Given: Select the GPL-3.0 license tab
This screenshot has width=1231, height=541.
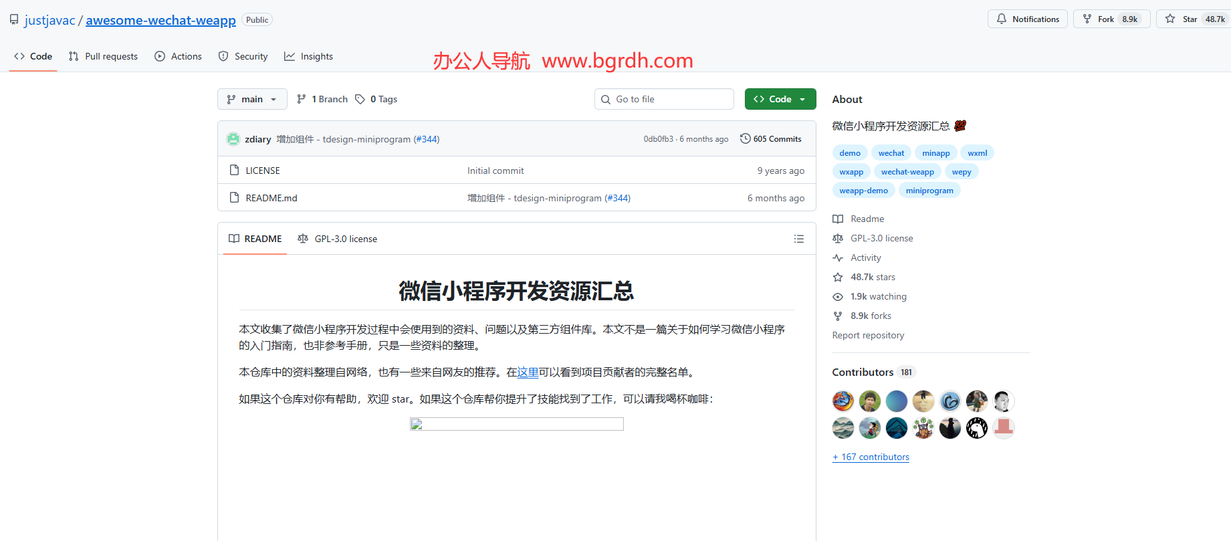Looking at the screenshot, I should (x=338, y=239).
